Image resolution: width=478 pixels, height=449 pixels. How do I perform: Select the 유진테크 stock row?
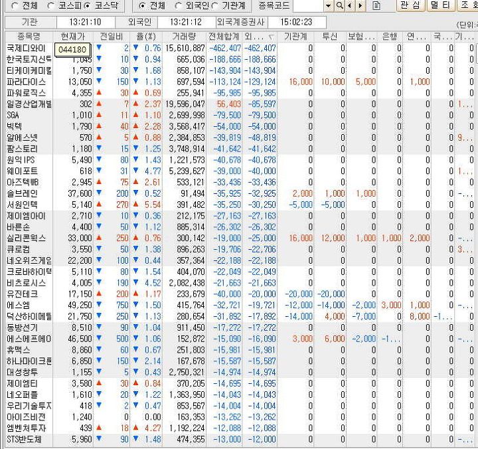239,294
